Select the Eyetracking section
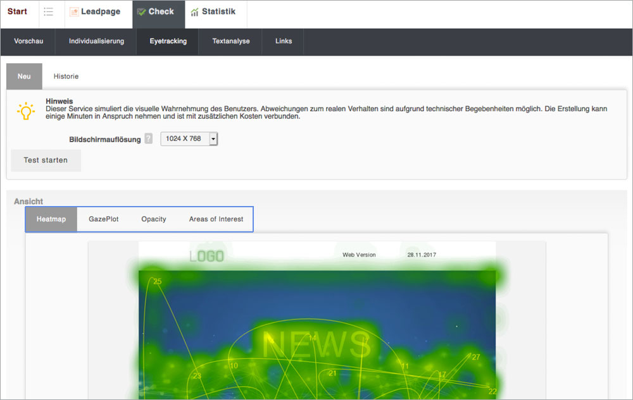This screenshot has width=633, height=400. pos(168,42)
